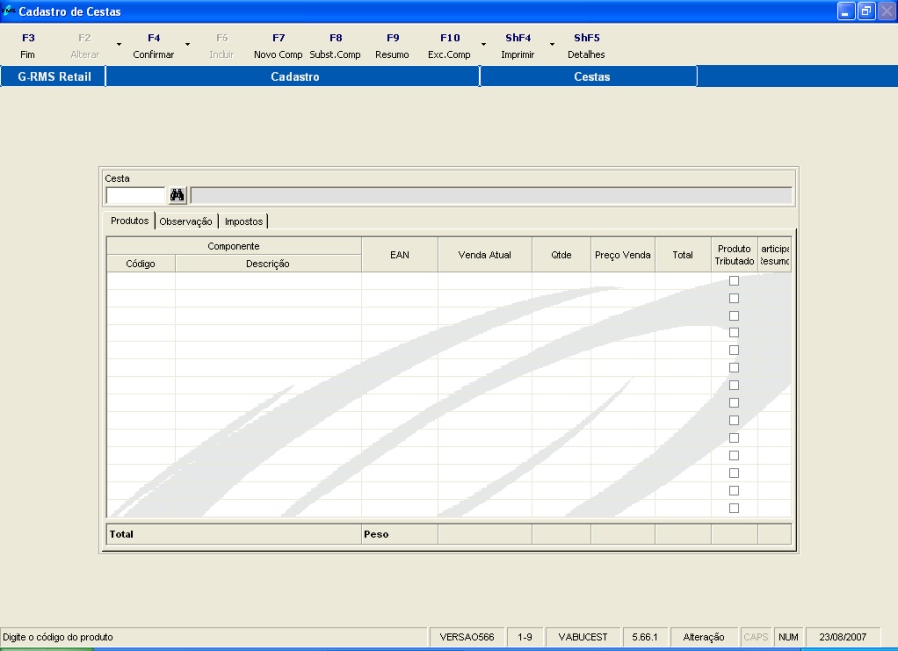Select F8 Subst.Comp toolbar button
898x651 pixels.
(x=335, y=46)
